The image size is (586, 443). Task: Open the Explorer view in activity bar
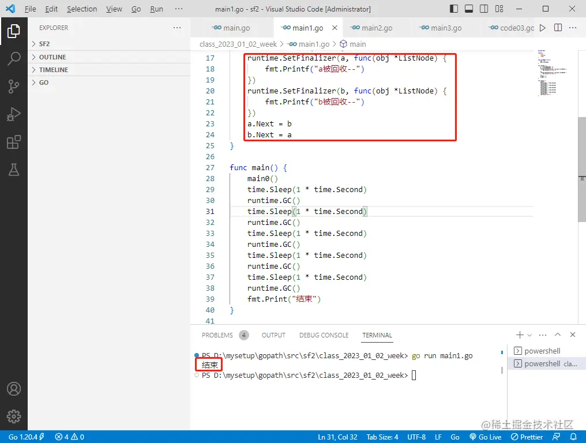tap(13, 31)
